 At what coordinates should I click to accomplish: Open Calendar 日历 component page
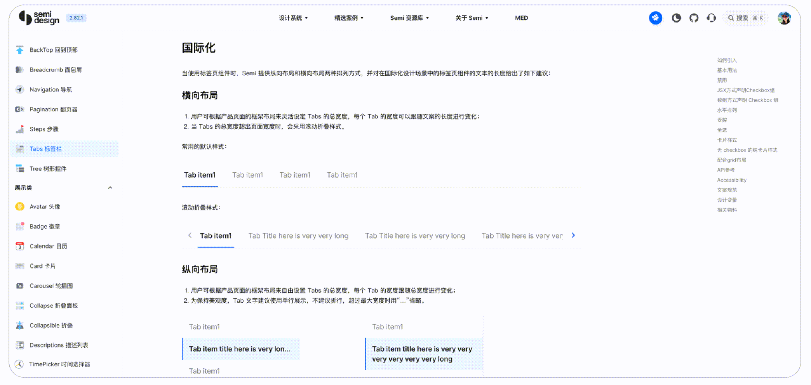pos(48,246)
